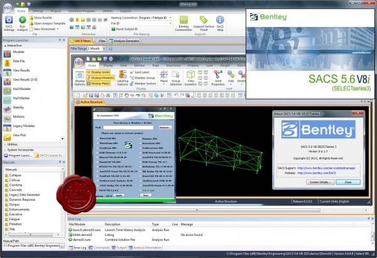Viewport: 377px width, 258px height.
Task: Switch to the Settings ribbon tab
Action: (x=38, y=11)
